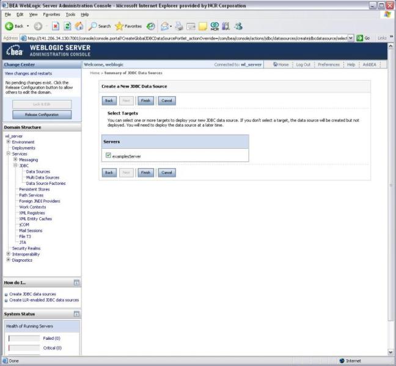Open the Help menu
Image resolution: width=396 pixels, height=366 pixels.
pos(85,15)
